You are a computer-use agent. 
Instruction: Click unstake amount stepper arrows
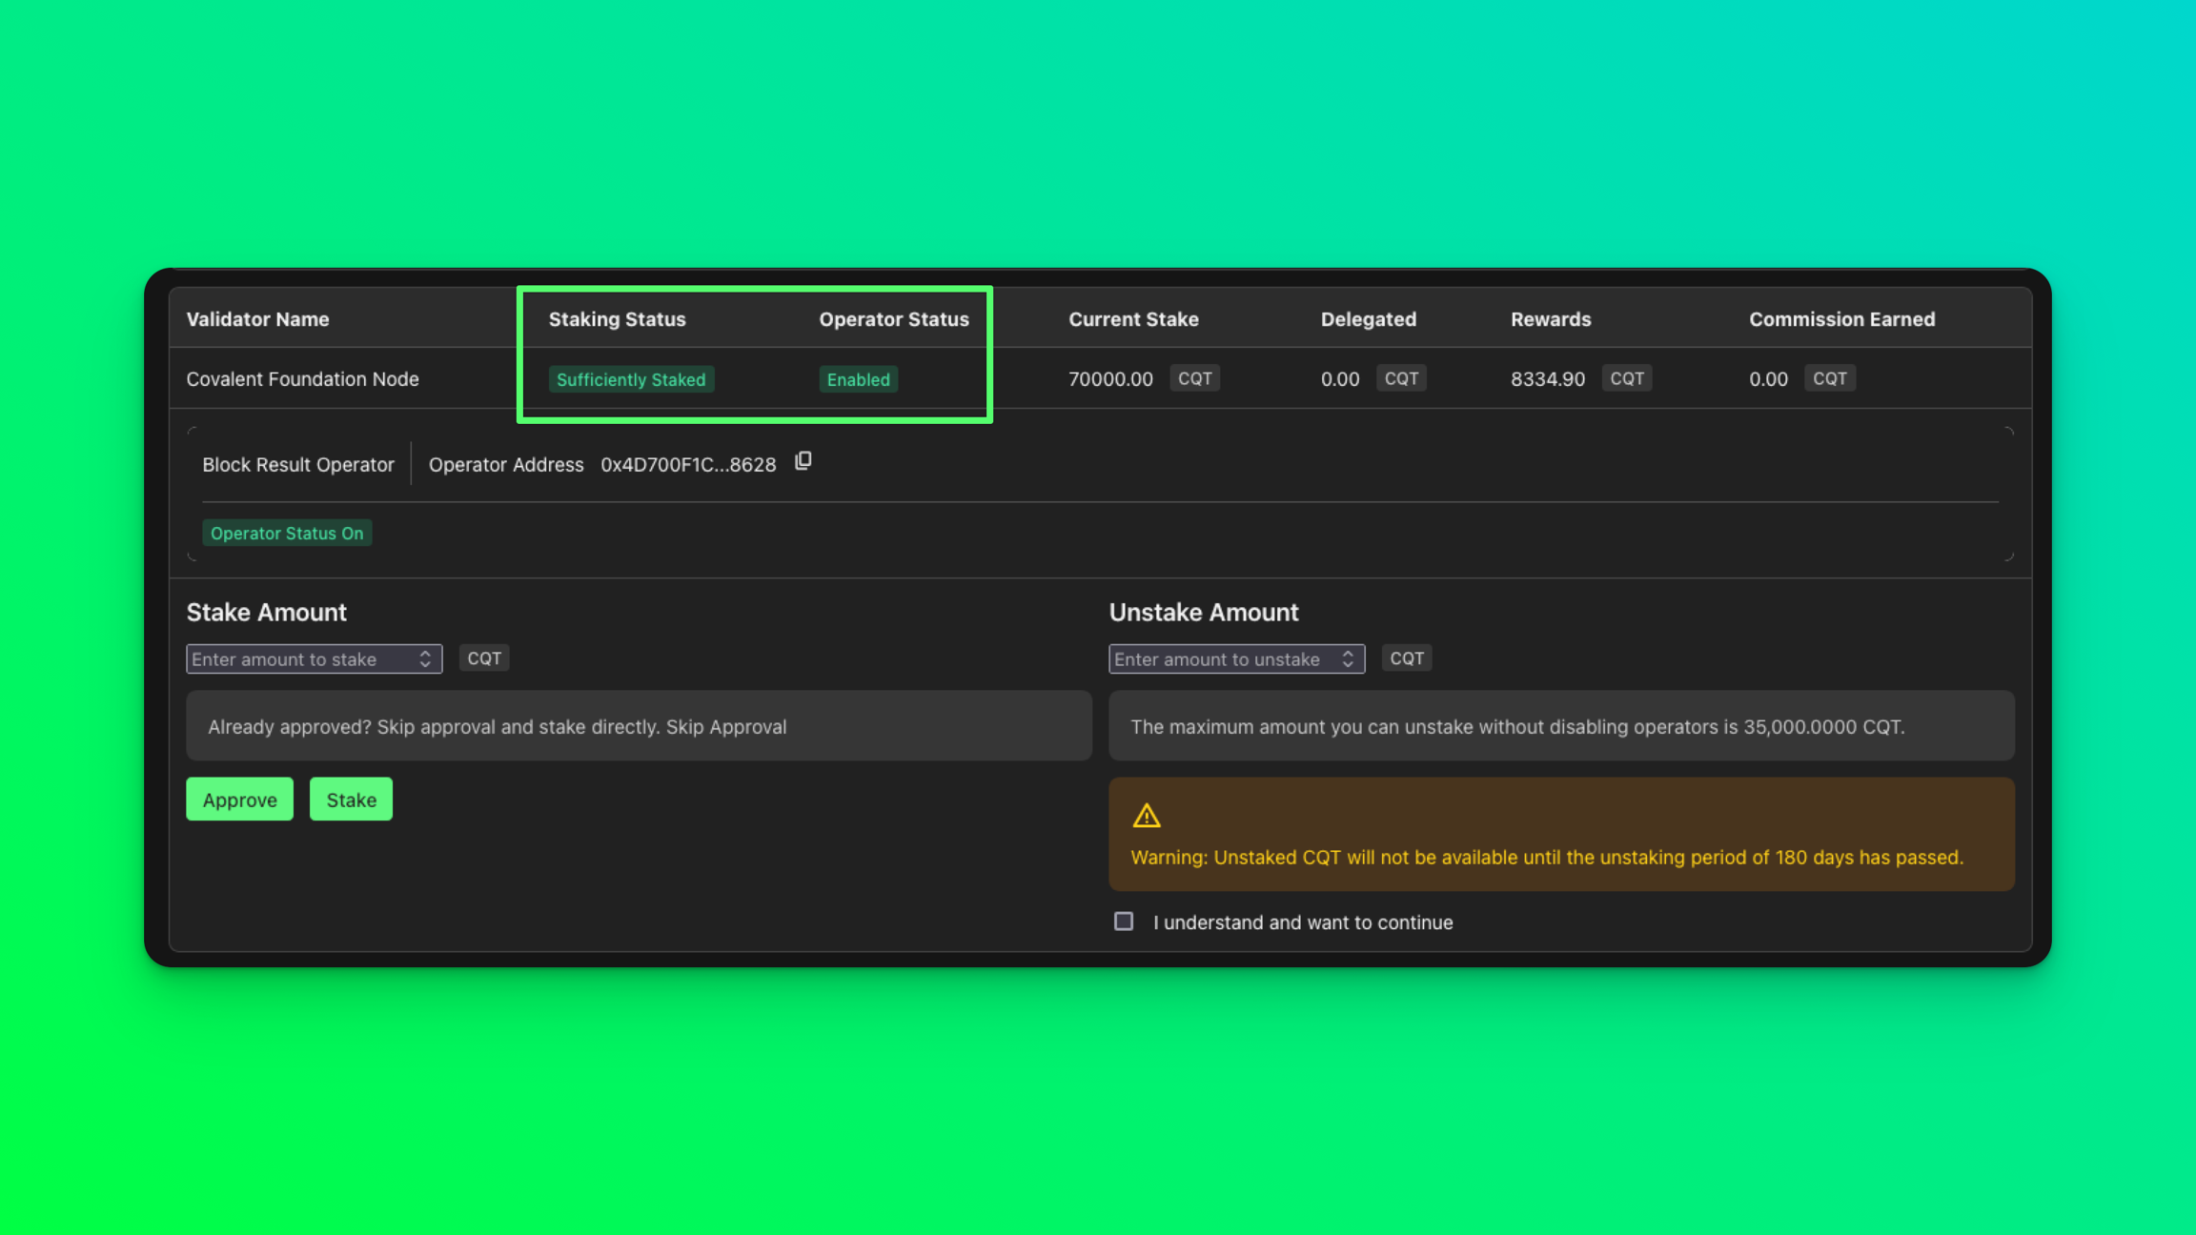1348,658
